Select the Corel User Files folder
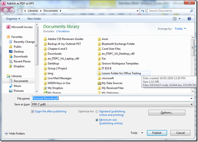The image size is (198, 142). pos(109,49)
